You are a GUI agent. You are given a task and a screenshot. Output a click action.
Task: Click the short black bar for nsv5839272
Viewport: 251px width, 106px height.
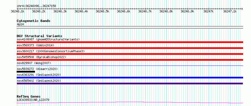tap(26, 72)
